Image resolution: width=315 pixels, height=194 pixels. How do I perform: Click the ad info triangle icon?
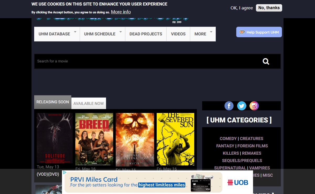point(65,173)
